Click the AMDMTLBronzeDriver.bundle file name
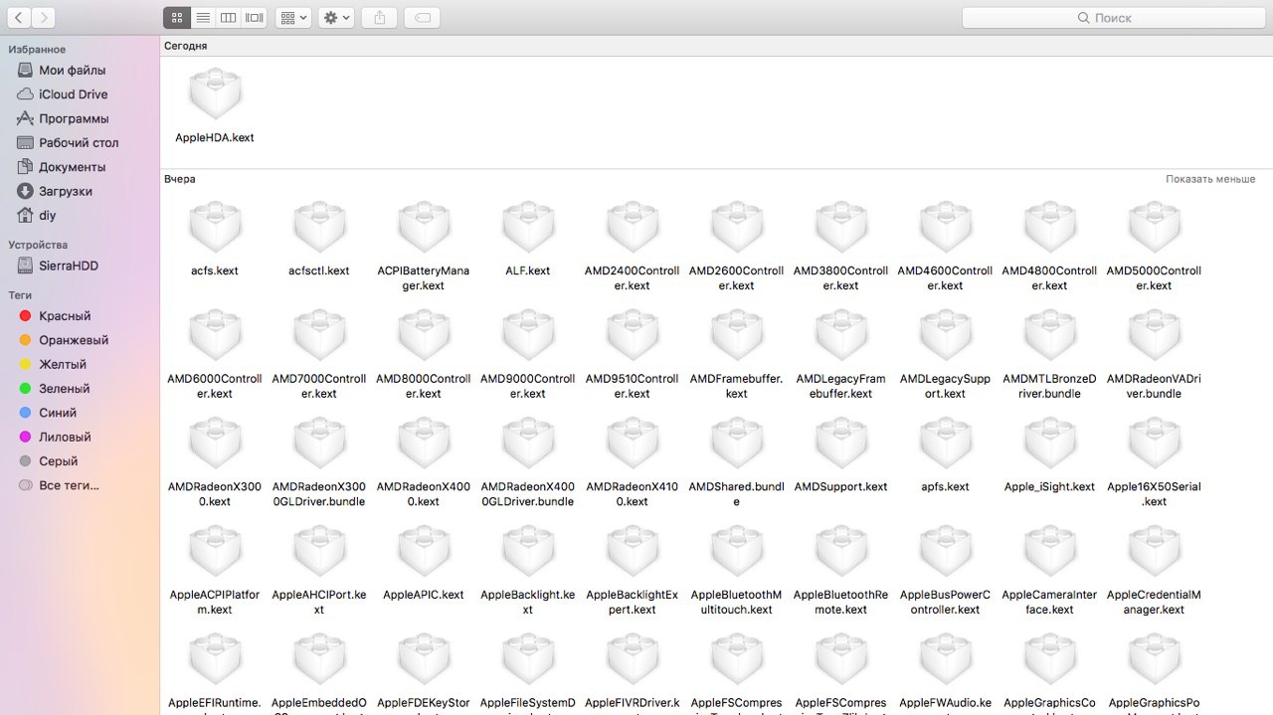Viewport: 1273px width, 715px height. pyautogui.click(x=1050, y=386)
